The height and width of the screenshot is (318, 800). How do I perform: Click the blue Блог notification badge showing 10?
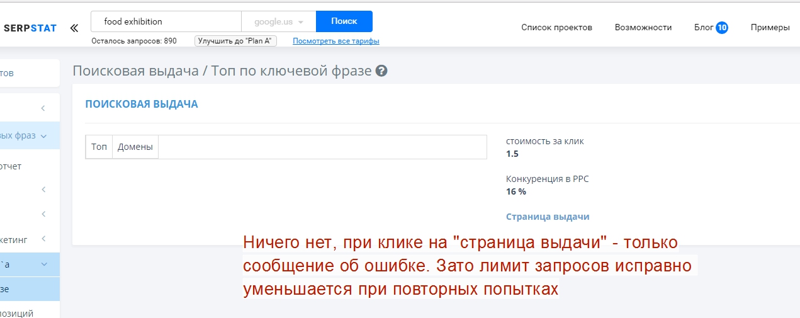click(x=721, y=27)
